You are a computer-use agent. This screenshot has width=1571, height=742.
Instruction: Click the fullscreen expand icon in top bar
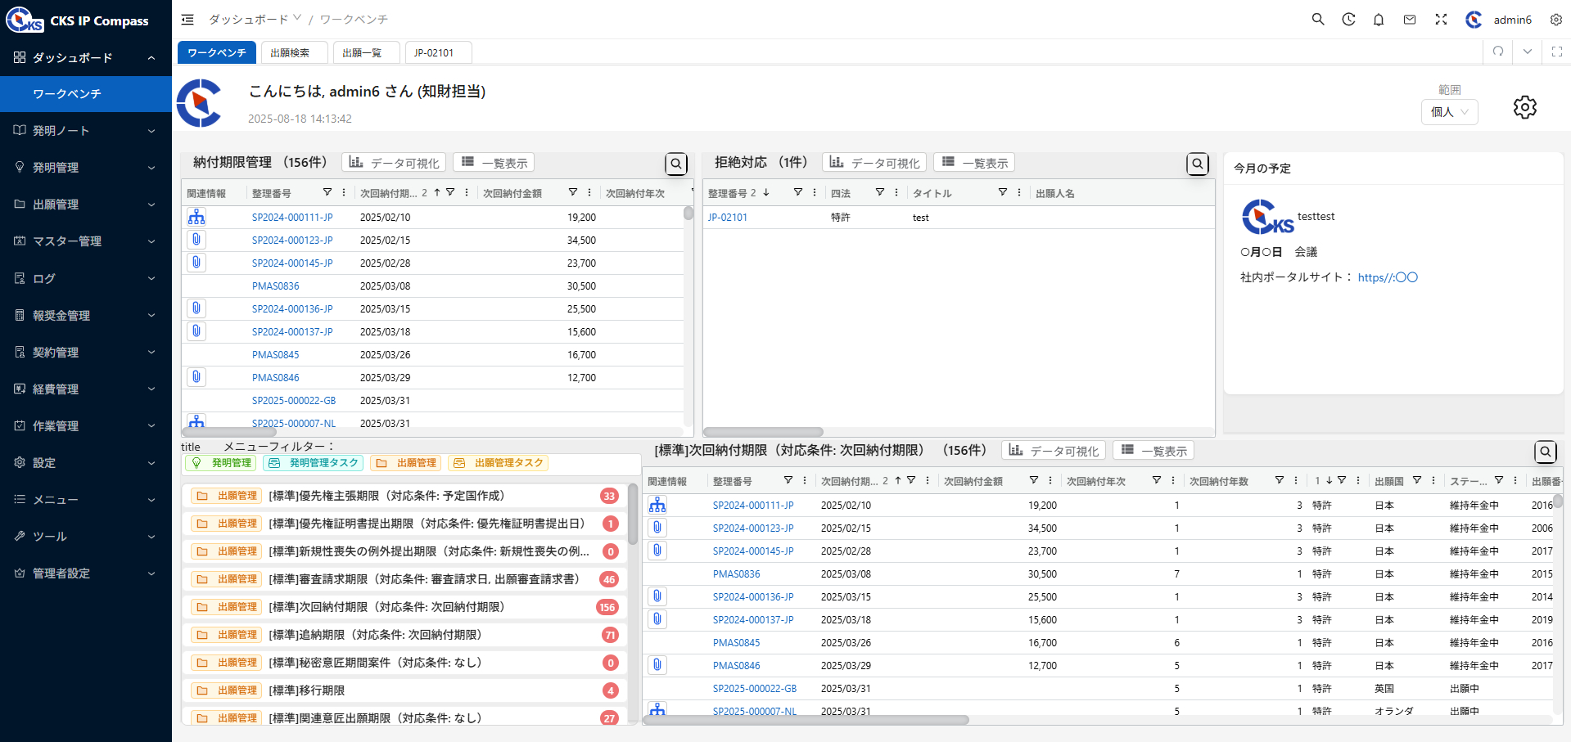pyautogui.click(x=1441, y=19)
